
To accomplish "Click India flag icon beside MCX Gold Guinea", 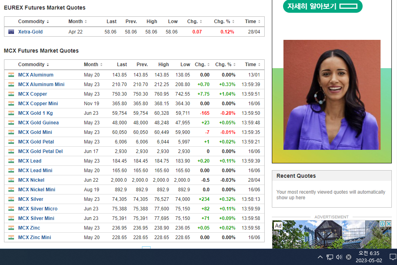I will click(11, 123).
